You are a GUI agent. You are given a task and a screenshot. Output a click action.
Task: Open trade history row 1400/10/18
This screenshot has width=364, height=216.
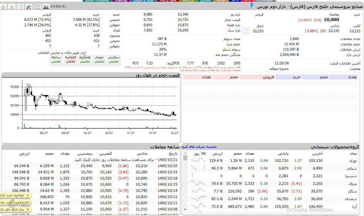pyautogui.click(x=91, y=178)
